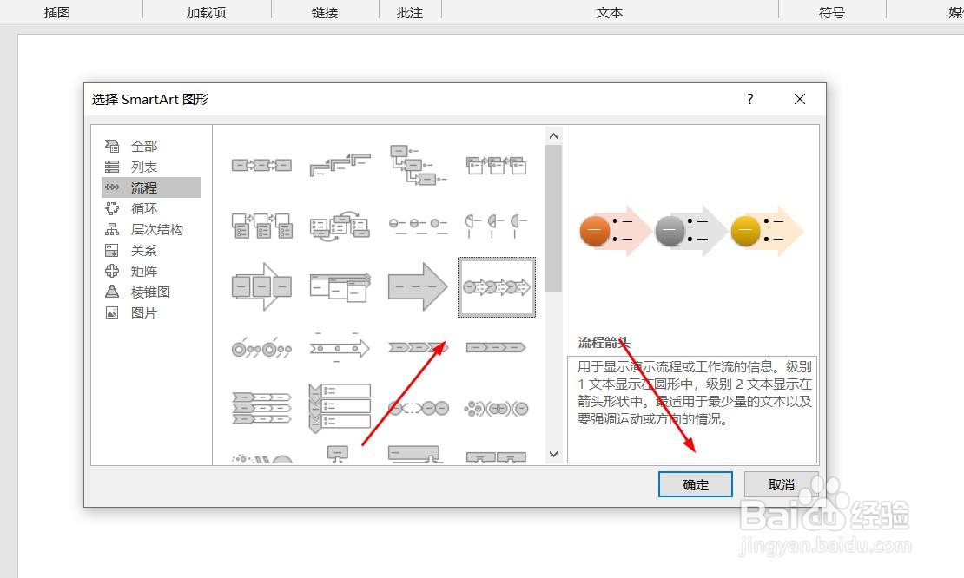Choose the 层次结构 category
The height and width of the screenshot is (578, 964).
(151, 230)
